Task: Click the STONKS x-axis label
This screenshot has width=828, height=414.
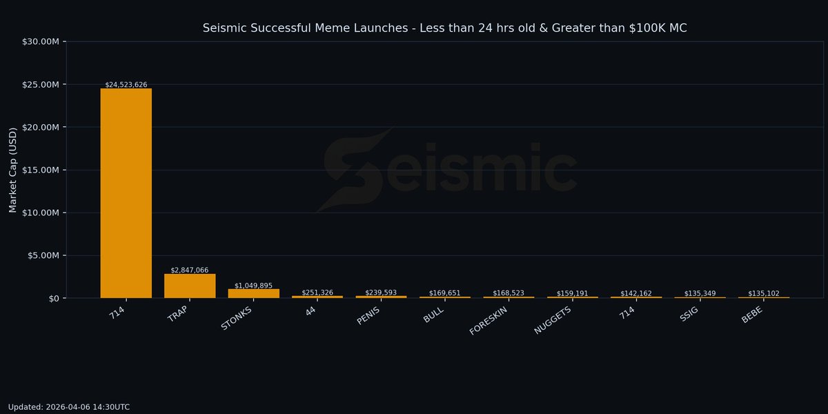Action: [237, 318]
